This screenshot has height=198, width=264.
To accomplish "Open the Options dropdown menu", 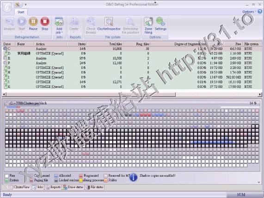I will [249, 12].
